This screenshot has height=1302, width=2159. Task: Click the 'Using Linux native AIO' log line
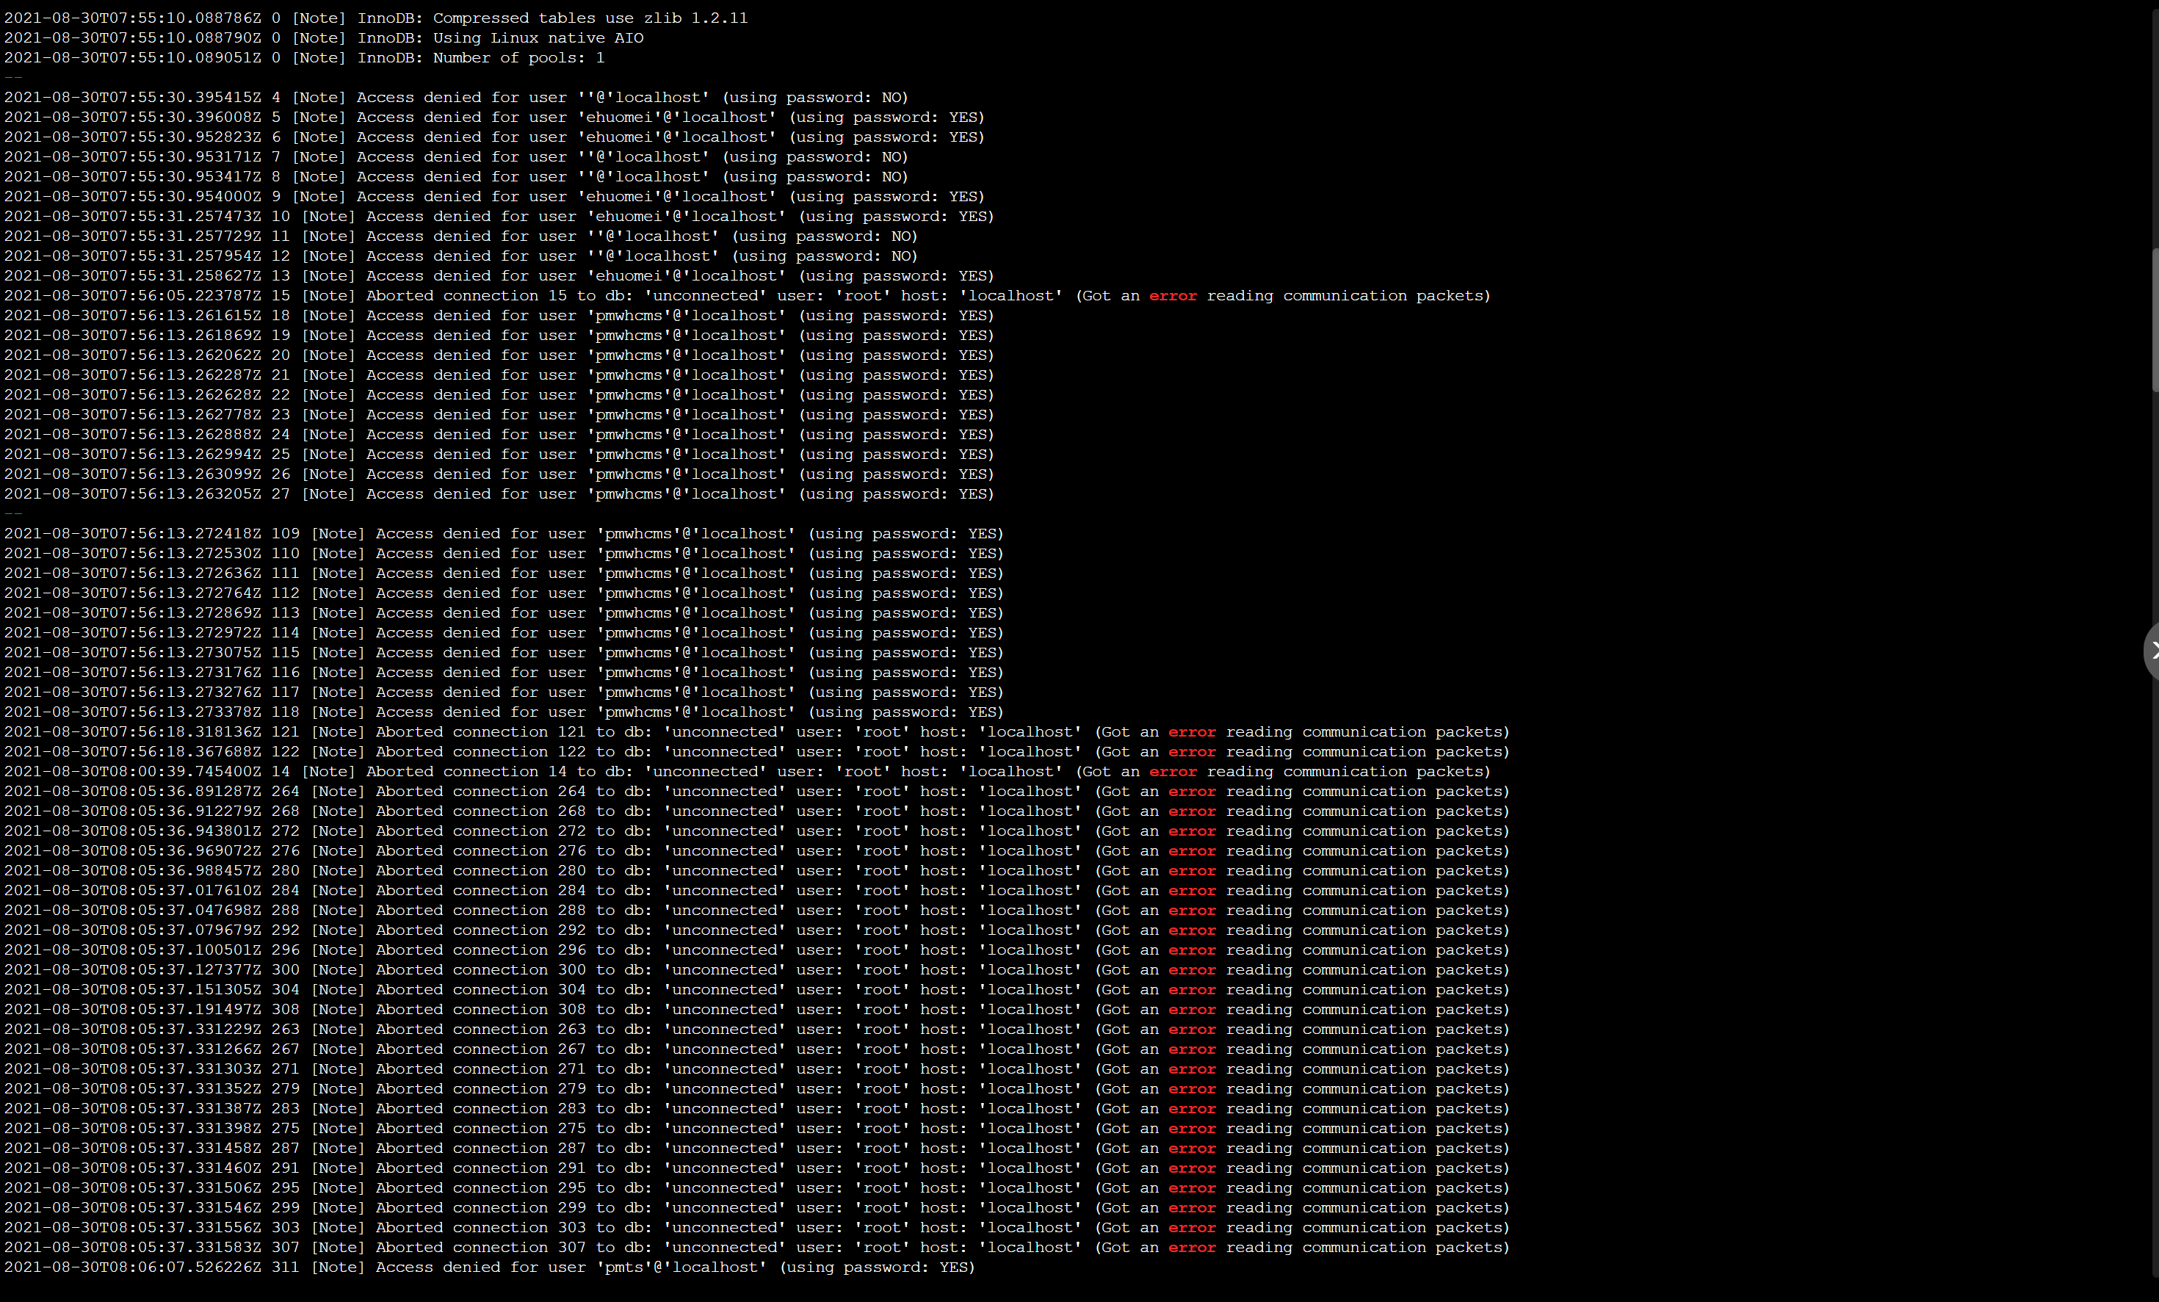(323, 37)
